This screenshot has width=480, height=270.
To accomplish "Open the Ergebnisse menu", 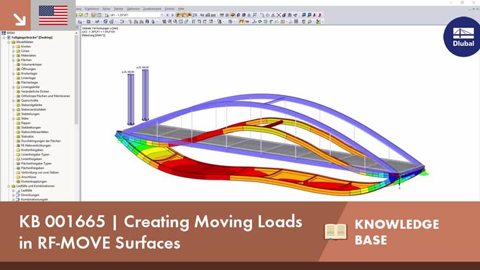I will pyautogui.click(x=92, y=9).
